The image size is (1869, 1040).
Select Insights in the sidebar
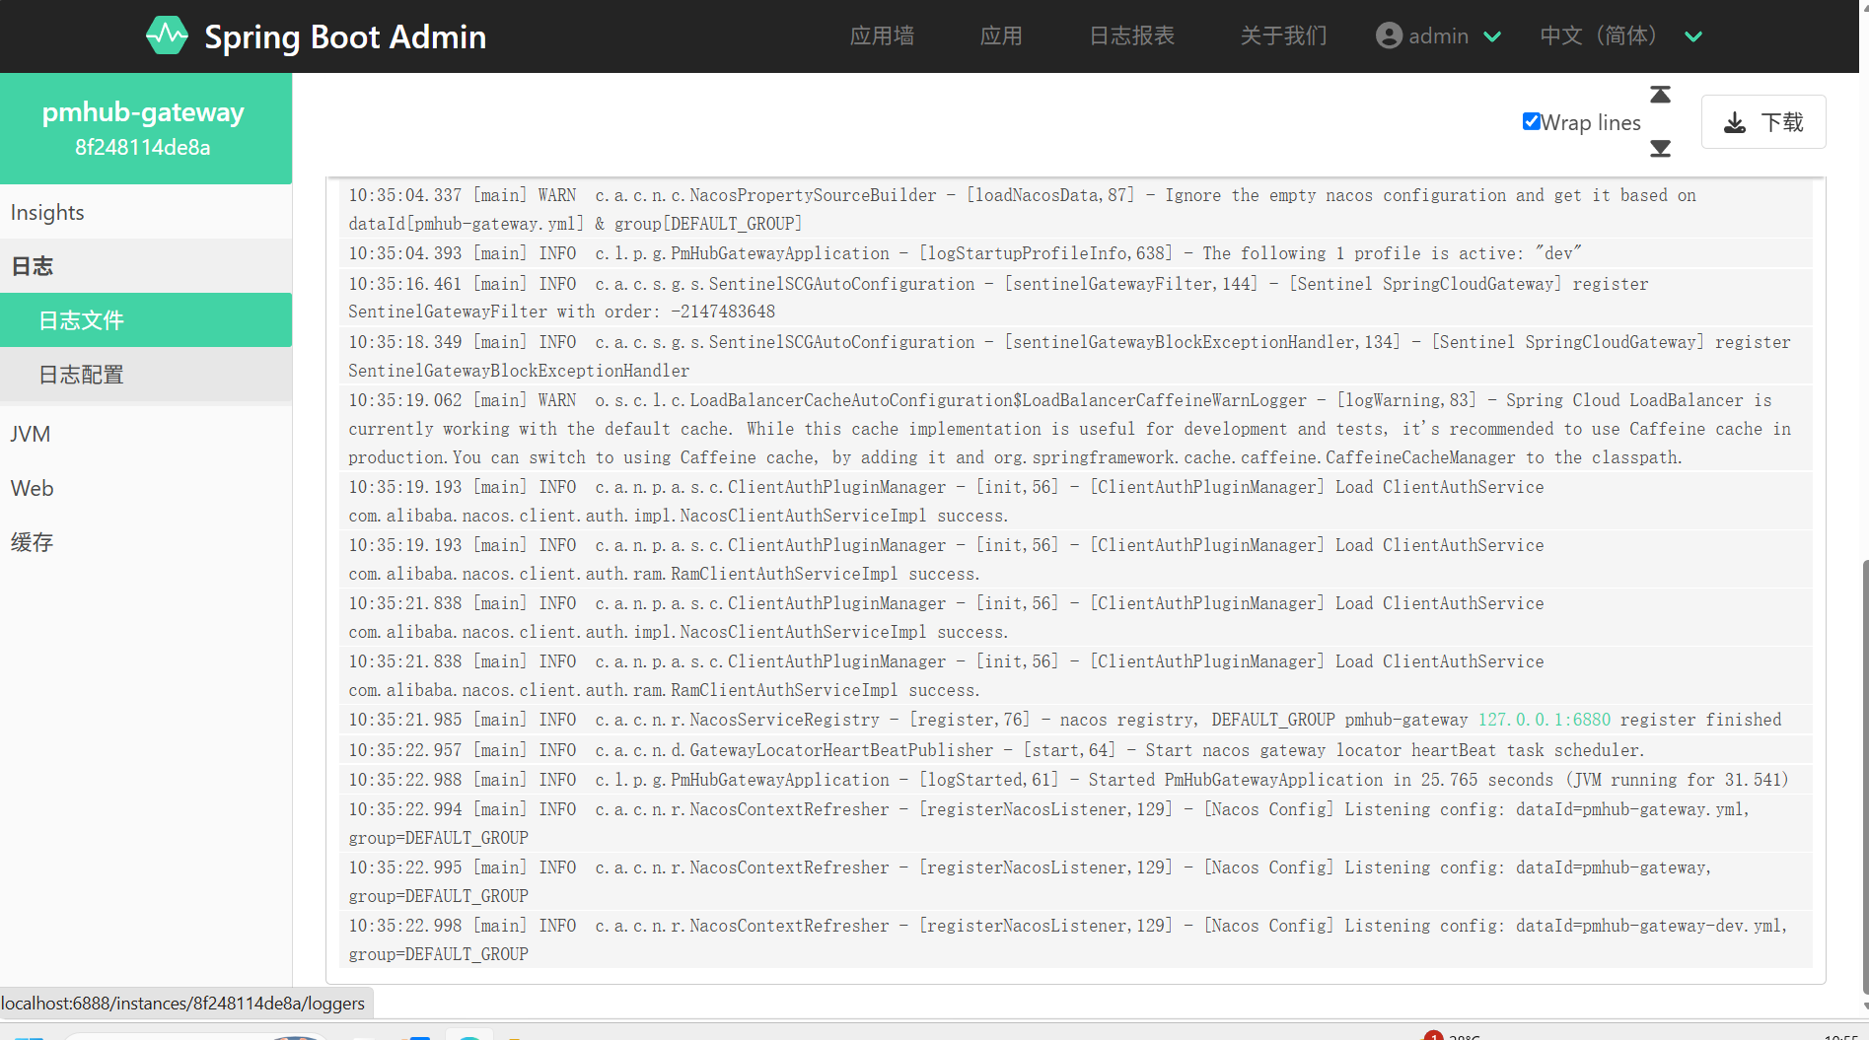click(146, 212)
